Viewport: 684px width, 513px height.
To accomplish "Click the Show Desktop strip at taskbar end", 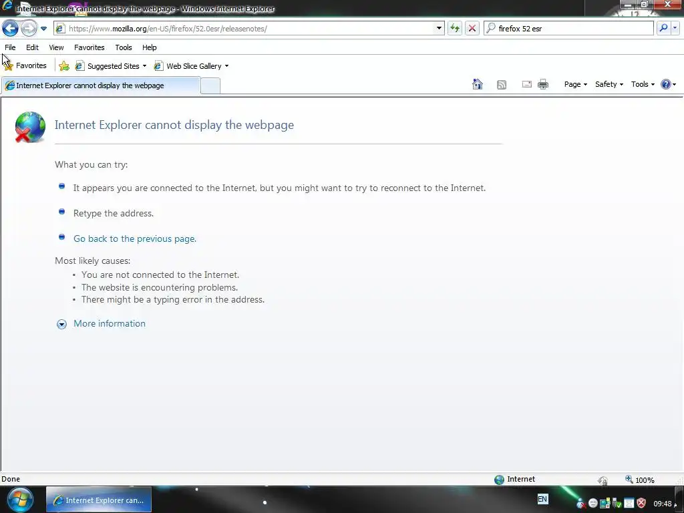I will point(679,500).
